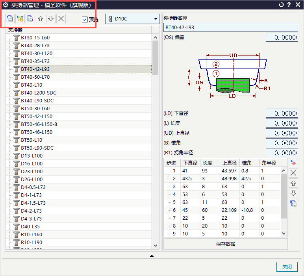Toggle the 预览 preview checkbox

(85, 19)
